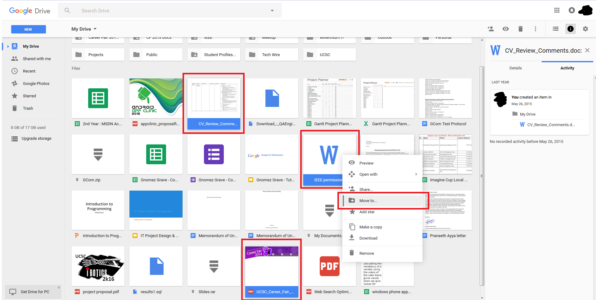Click the share people toolbar icon

491,29
